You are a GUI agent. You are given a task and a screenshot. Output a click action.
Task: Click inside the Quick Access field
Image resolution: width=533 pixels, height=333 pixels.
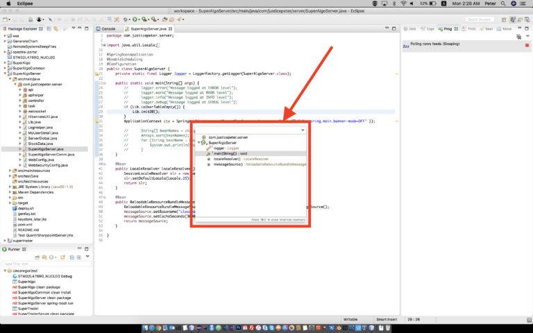[480, 19]
